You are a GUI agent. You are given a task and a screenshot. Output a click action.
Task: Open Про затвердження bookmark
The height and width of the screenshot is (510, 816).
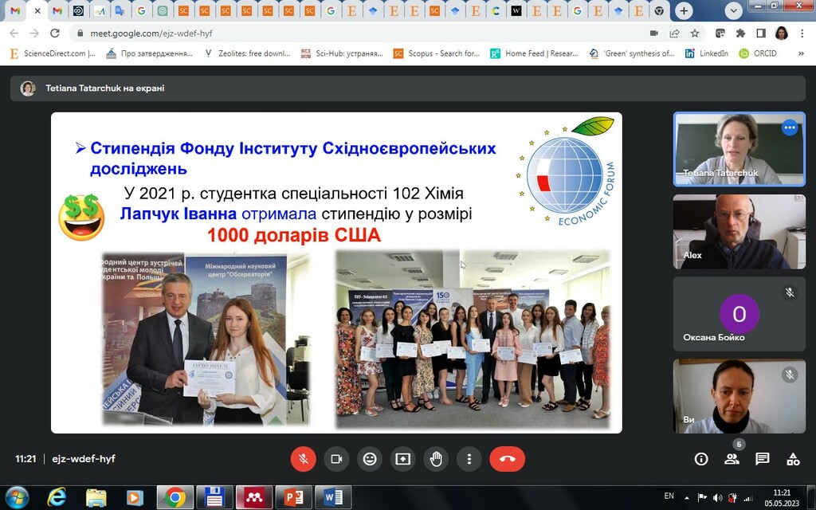tap(149, 53)
